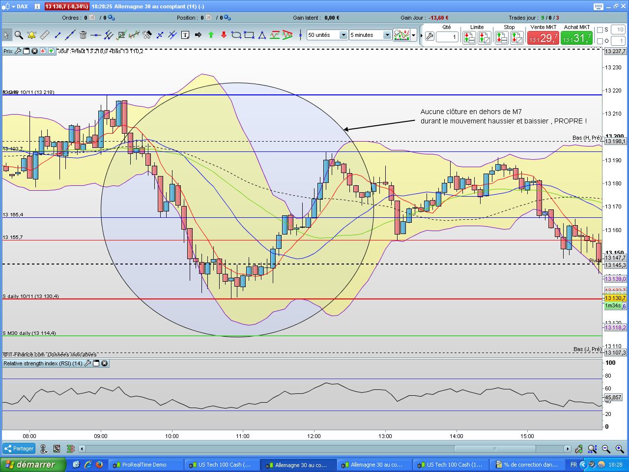
Task: Select the triangle drawing tool
Action: (262, 35)
